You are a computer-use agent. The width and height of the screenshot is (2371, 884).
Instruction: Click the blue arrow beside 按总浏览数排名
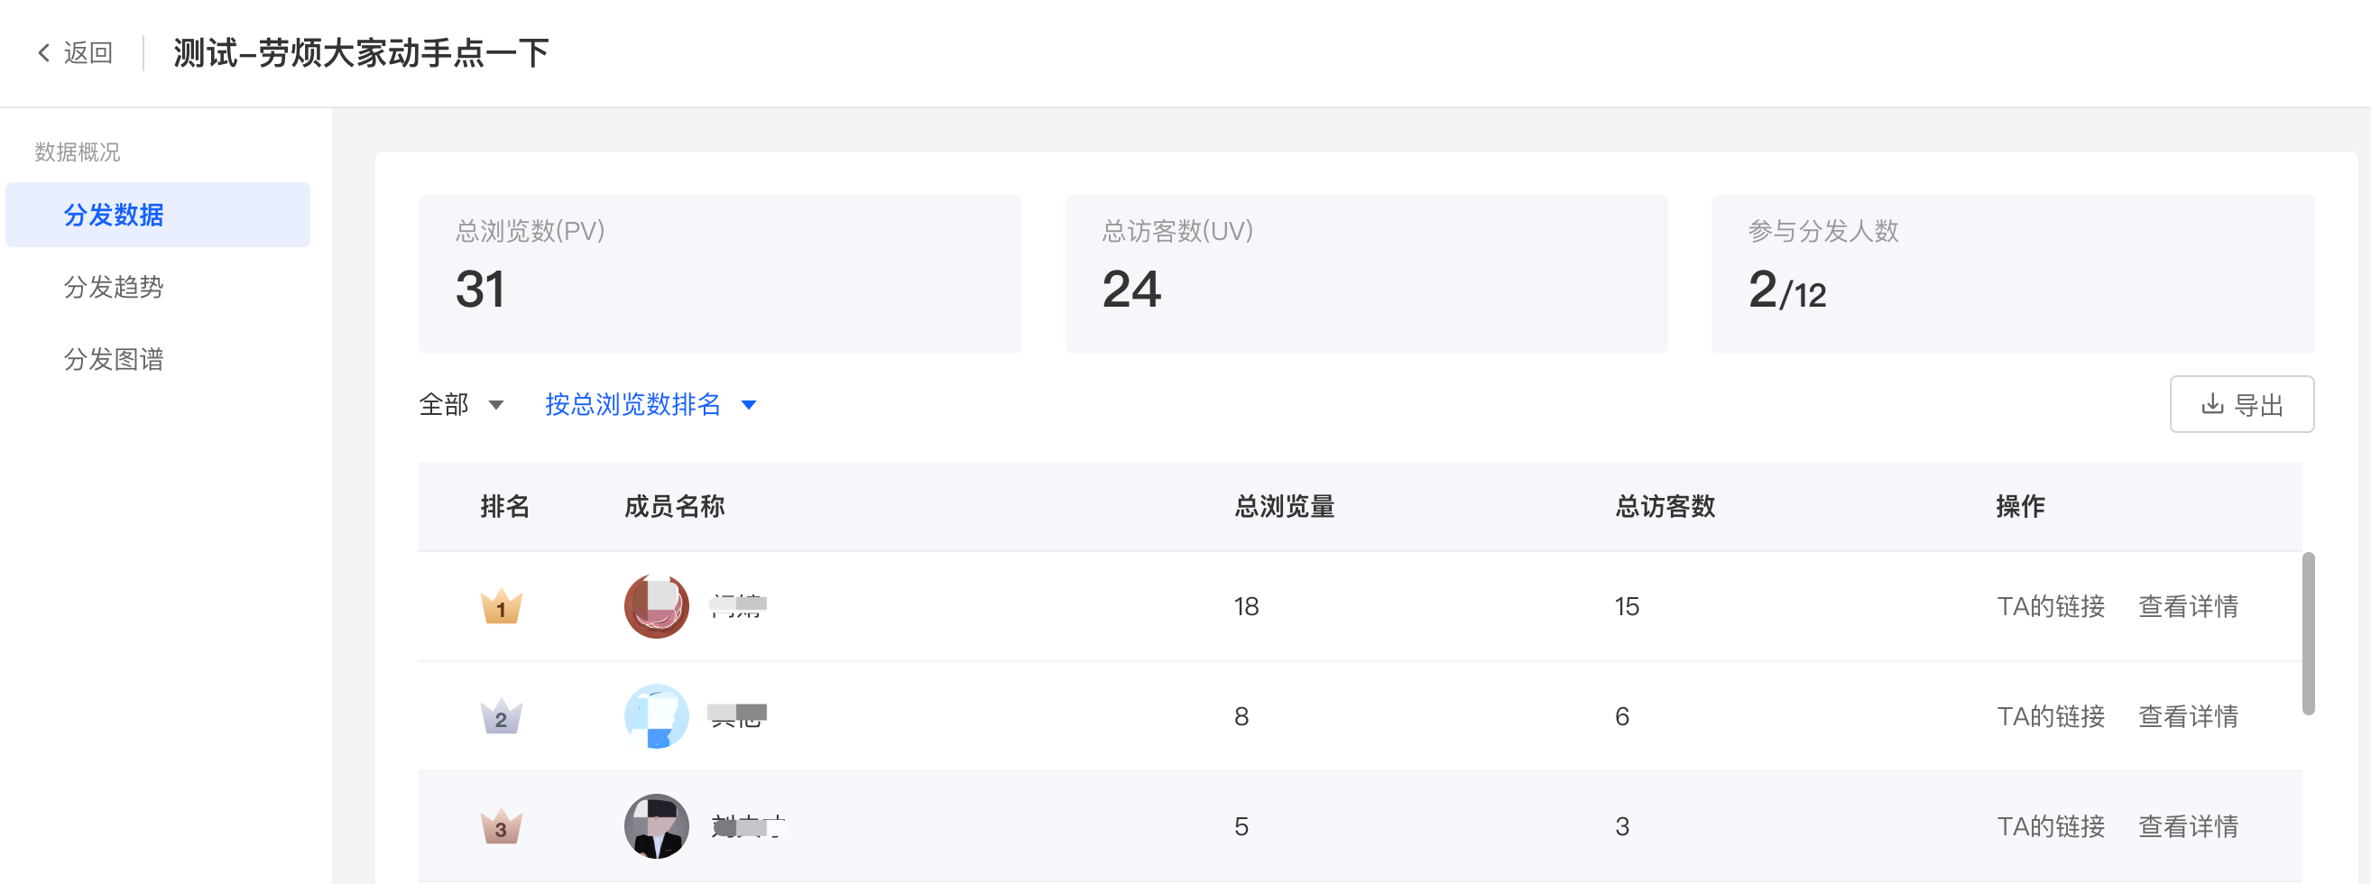(749, 406)
